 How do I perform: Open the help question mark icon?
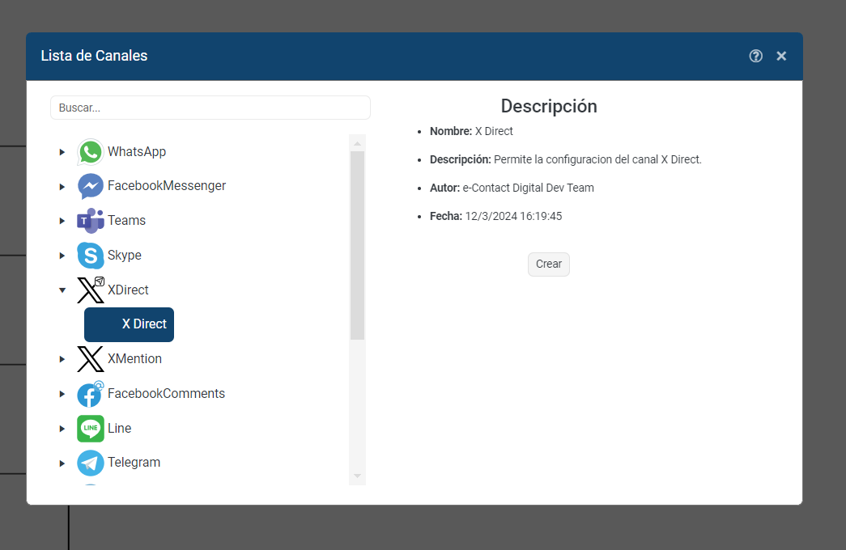[x=756, y=56]
